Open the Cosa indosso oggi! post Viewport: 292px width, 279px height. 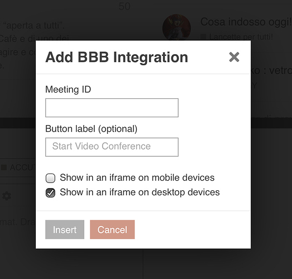tap(246, 22)
